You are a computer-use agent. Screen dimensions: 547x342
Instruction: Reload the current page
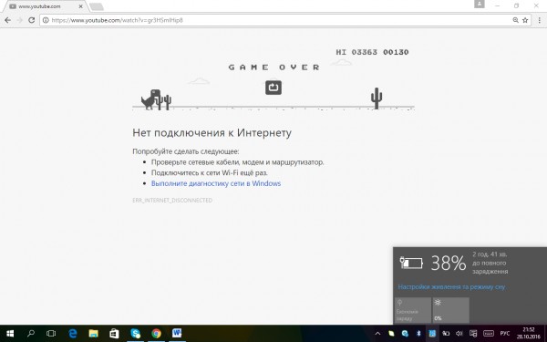click(31, 20)
